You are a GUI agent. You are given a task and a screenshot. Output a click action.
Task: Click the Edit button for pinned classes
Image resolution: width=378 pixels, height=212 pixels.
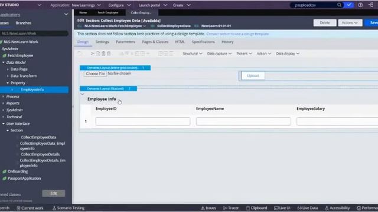[x=54, y=193]
